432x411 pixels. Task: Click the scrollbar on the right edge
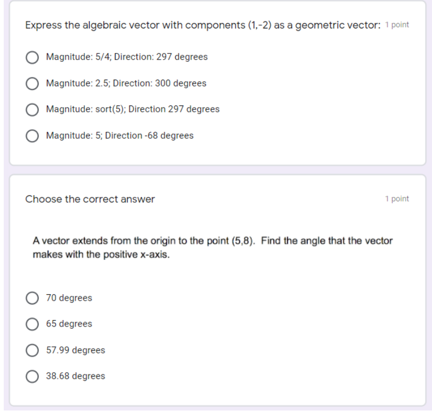tap(428, 204)
